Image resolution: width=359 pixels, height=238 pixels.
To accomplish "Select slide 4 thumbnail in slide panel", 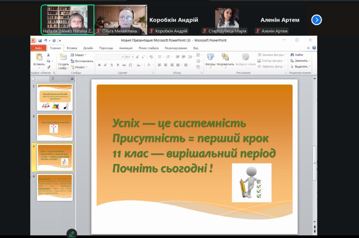I will [x=55, y=187].
